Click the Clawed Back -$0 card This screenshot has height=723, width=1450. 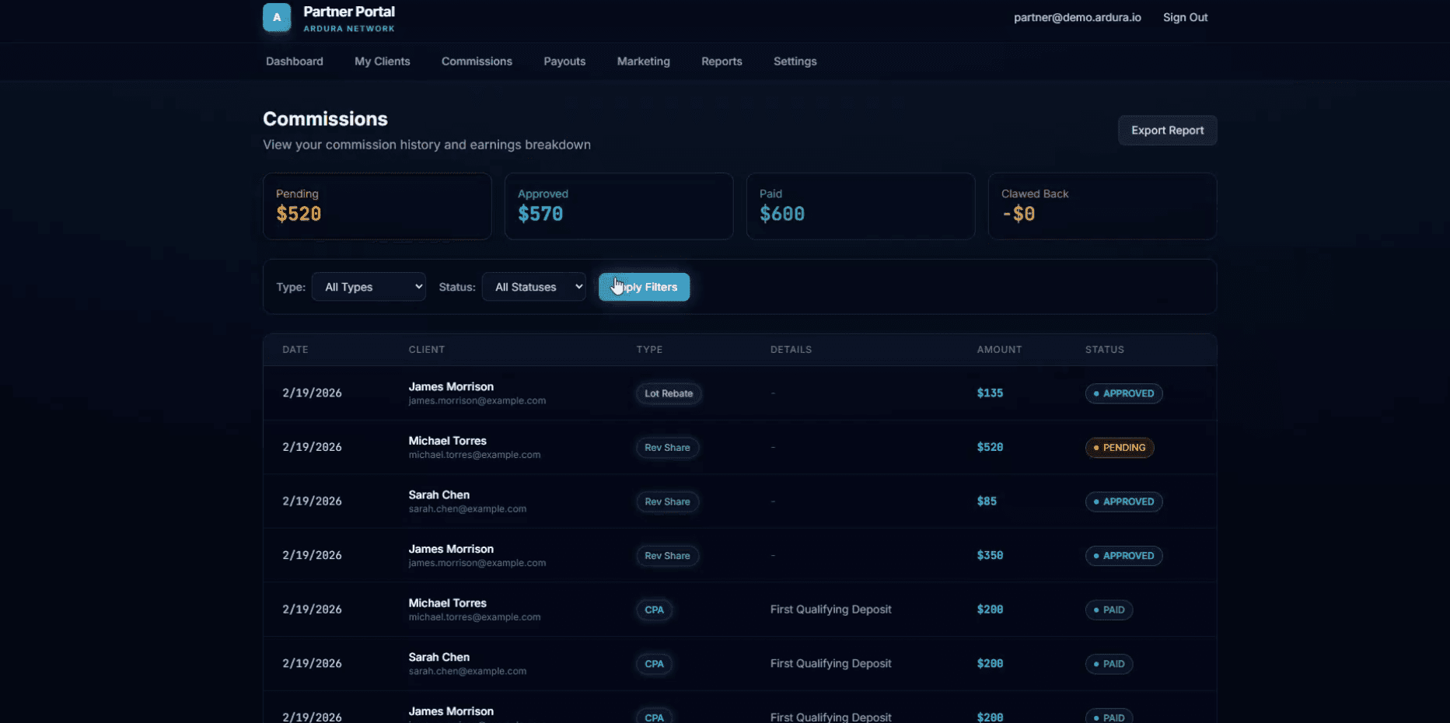pyautogui.click(x=1102, y=206)
